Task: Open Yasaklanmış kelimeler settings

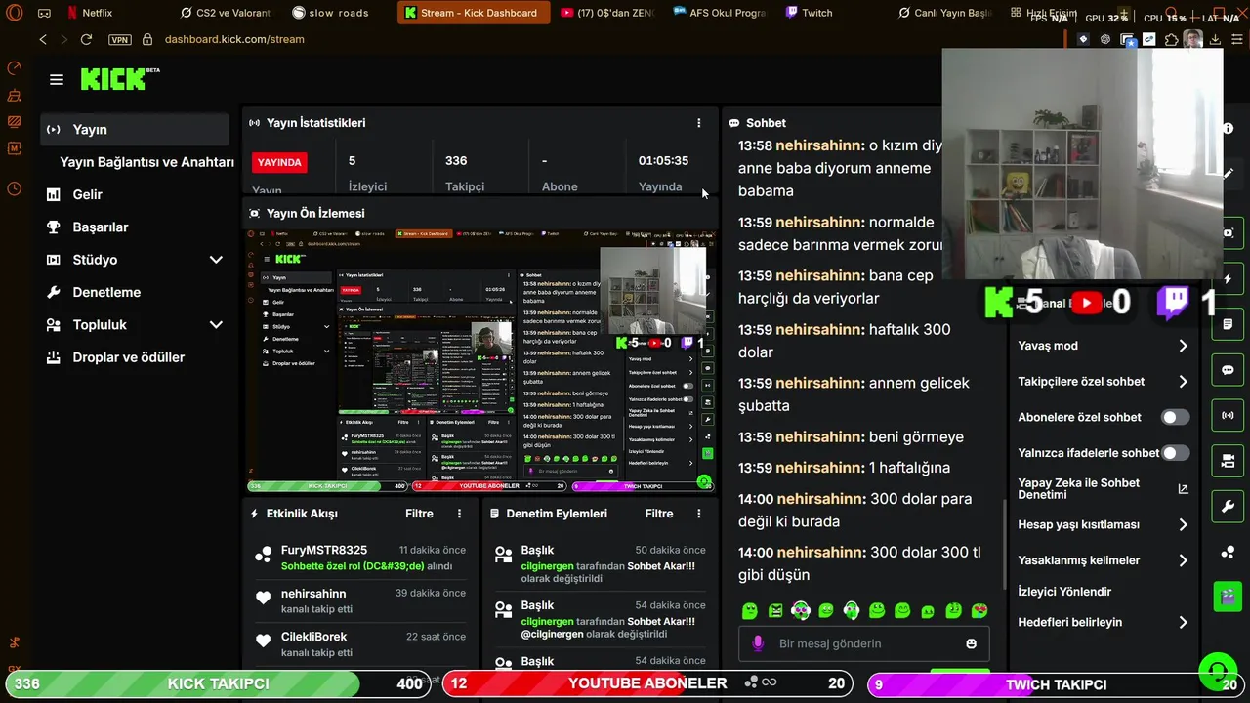Action: pos(1104,560)
